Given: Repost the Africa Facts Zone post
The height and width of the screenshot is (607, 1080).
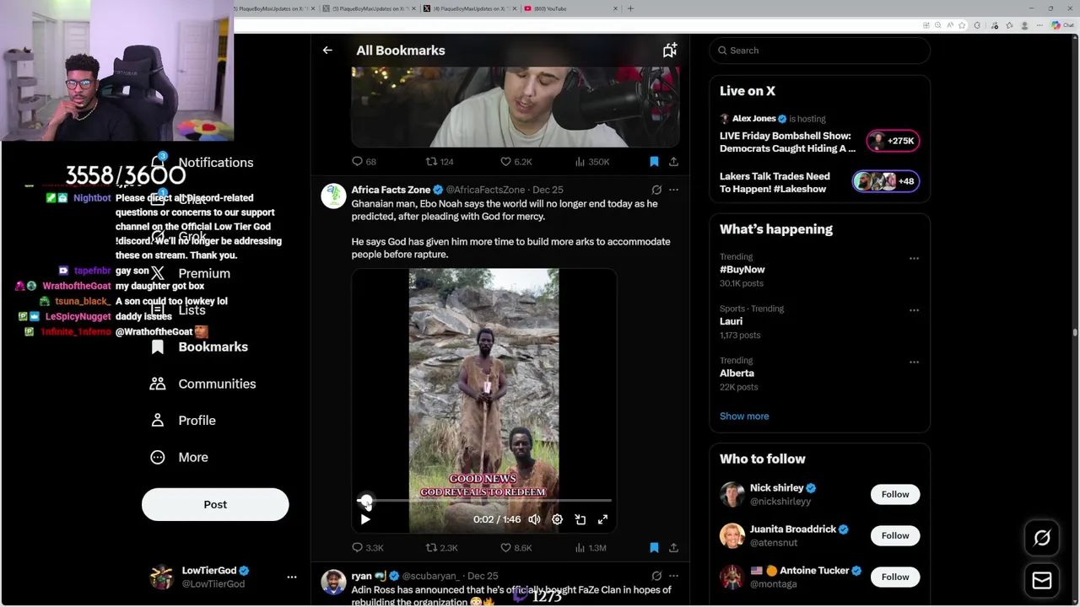Looking at the screenshot, I should click(441, 548).
